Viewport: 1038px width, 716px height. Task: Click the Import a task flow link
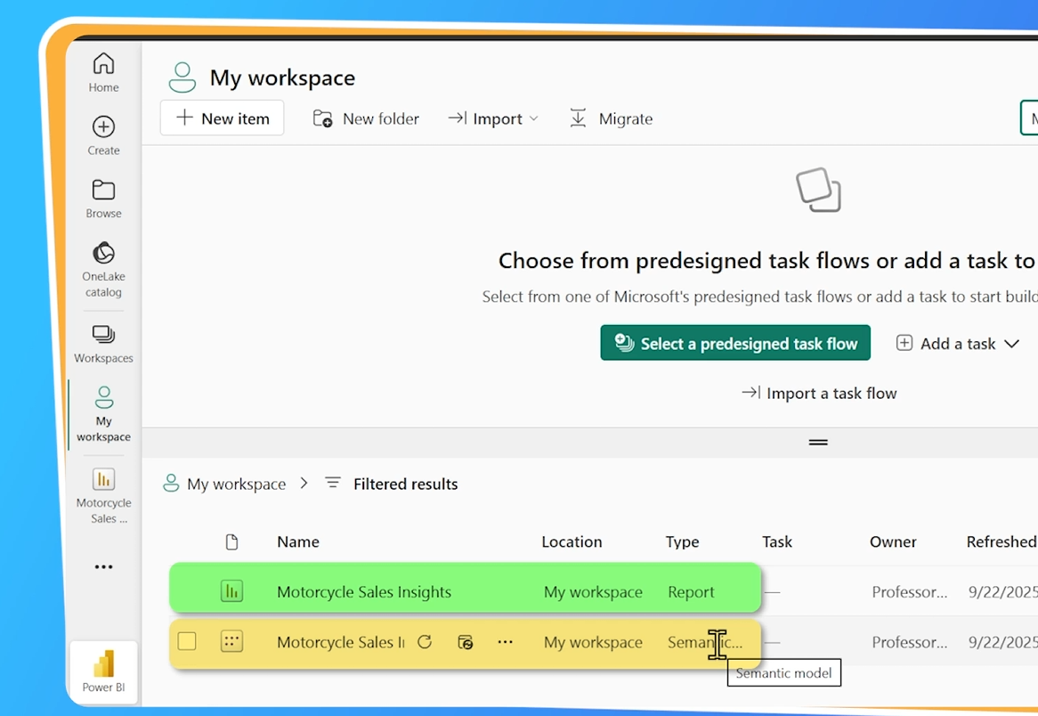point(818,393)
